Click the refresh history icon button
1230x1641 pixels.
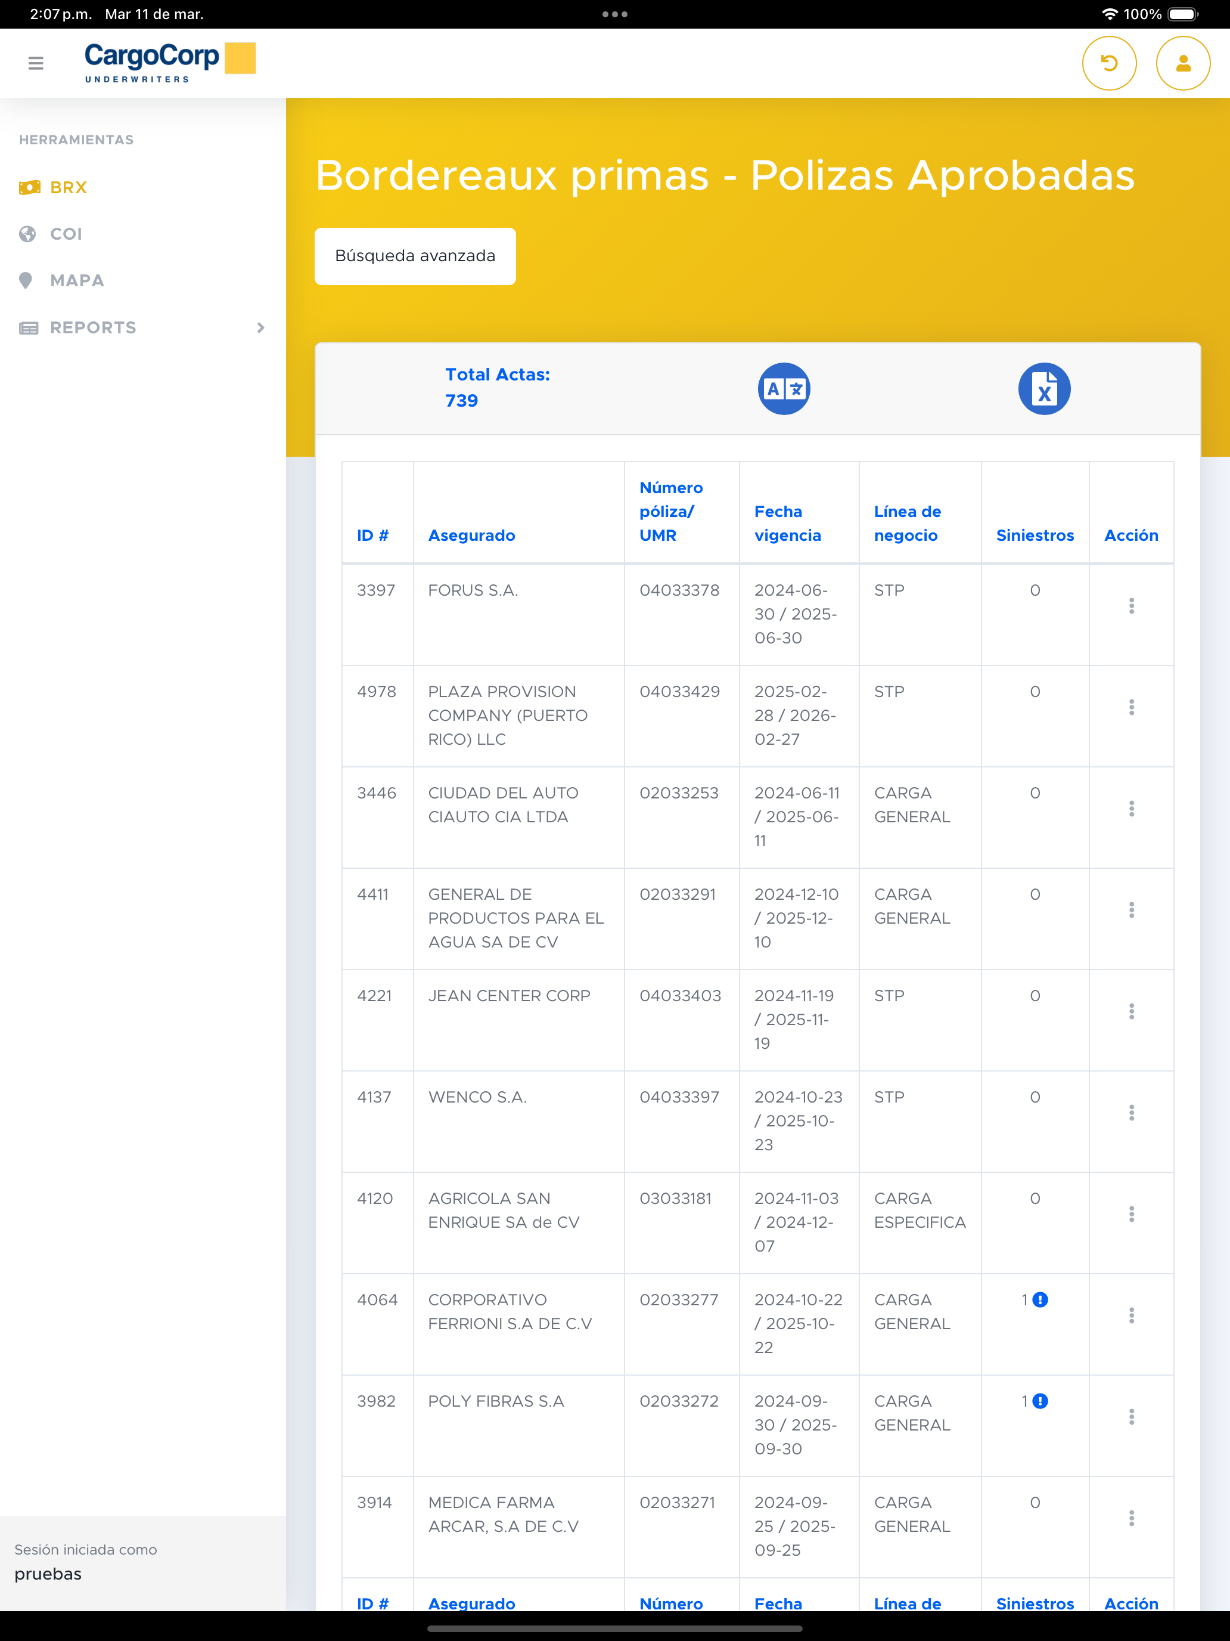(x=1109, y=63)
